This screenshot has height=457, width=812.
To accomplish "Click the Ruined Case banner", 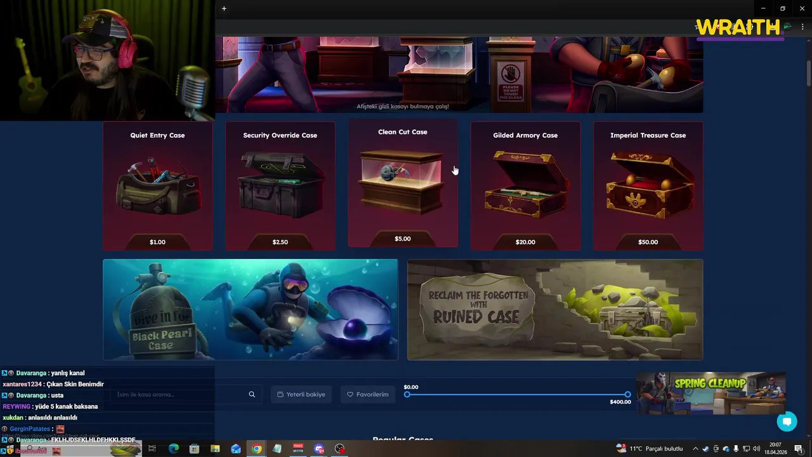I will coord(555,310).
